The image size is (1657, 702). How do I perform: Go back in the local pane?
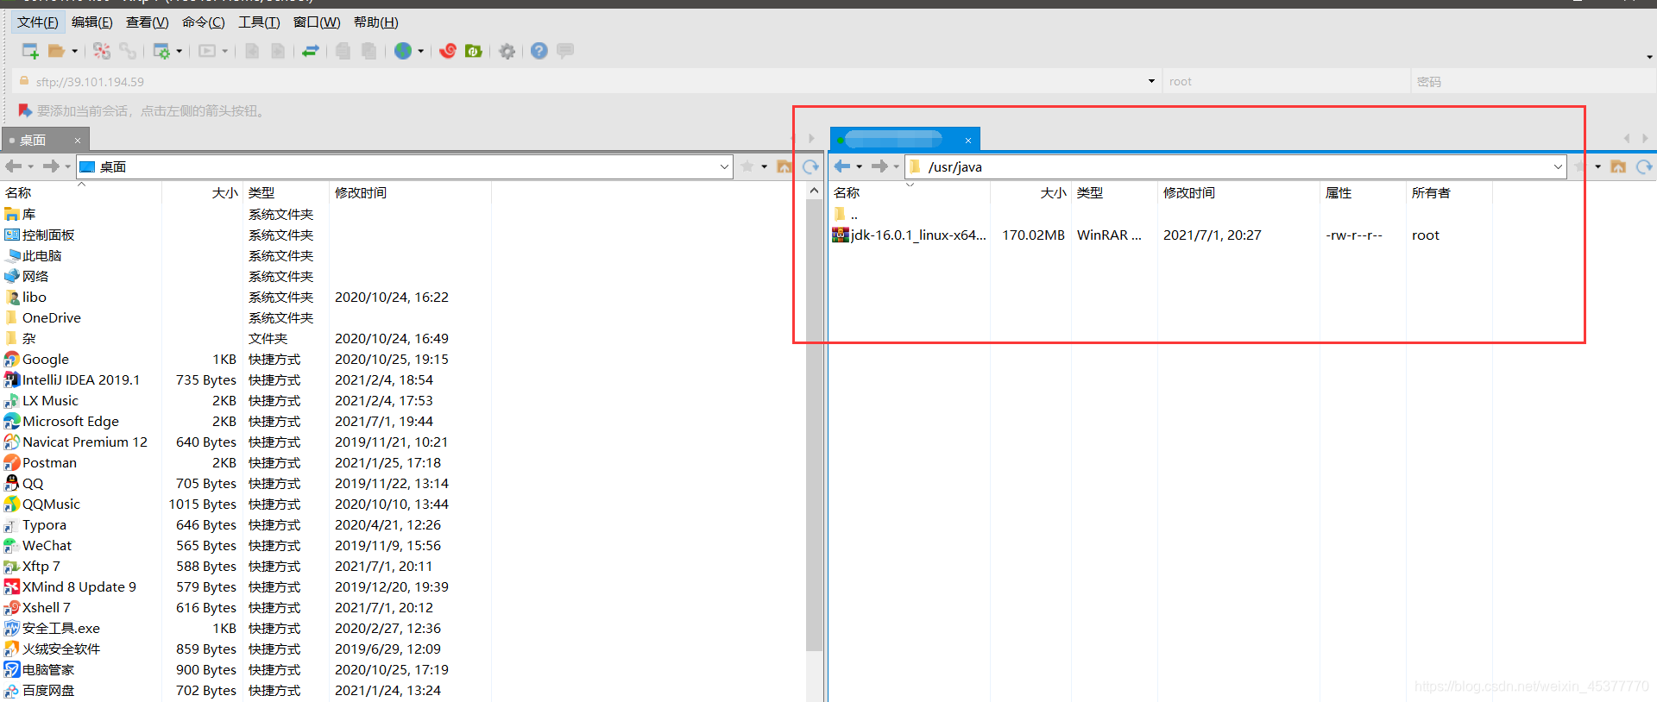(x=13, y=166)
